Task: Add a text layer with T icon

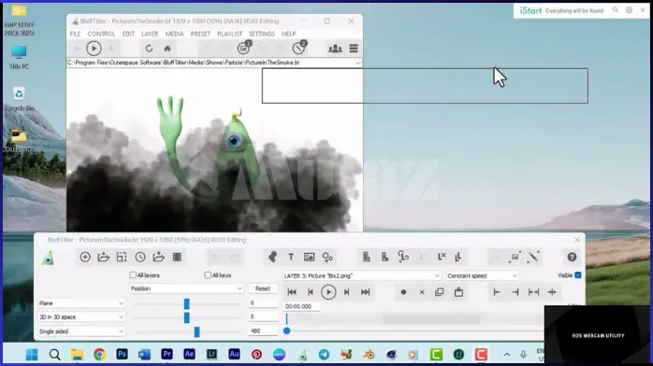Action: [291, 257]
